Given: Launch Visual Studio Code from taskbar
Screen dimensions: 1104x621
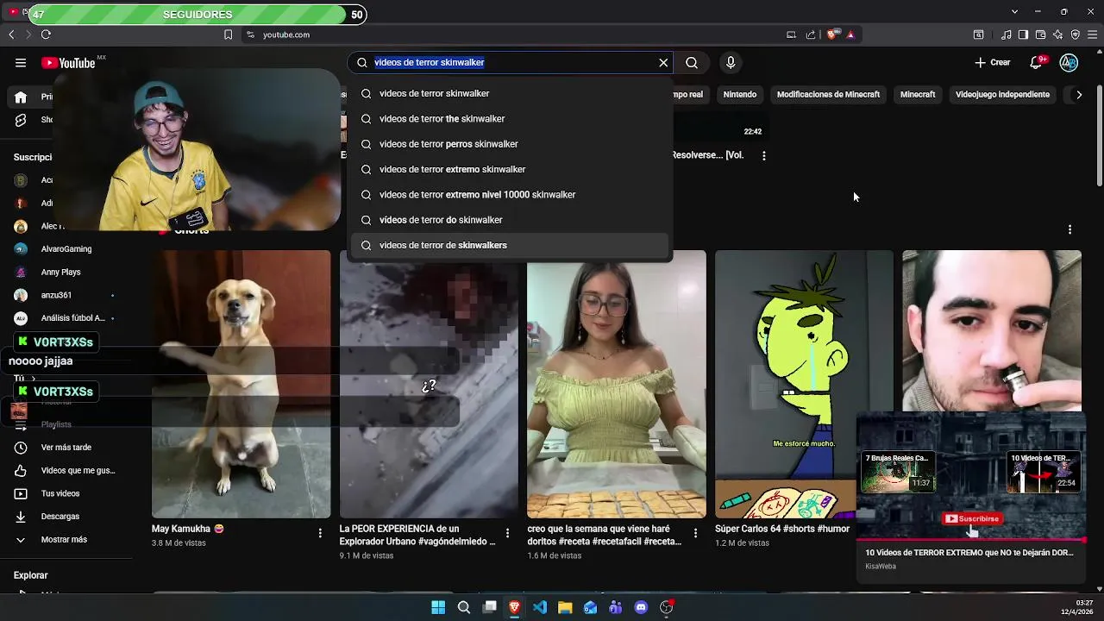Looking at the screenshot, I should (x=540, y=607).
